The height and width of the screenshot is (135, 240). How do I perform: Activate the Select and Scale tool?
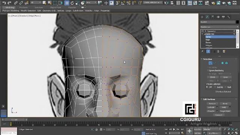click(x=78, y=3)
